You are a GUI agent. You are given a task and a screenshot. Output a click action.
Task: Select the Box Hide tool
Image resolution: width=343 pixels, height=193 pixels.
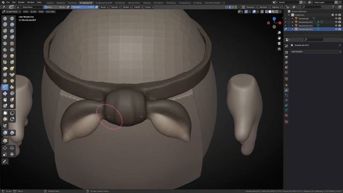[12, 113]
